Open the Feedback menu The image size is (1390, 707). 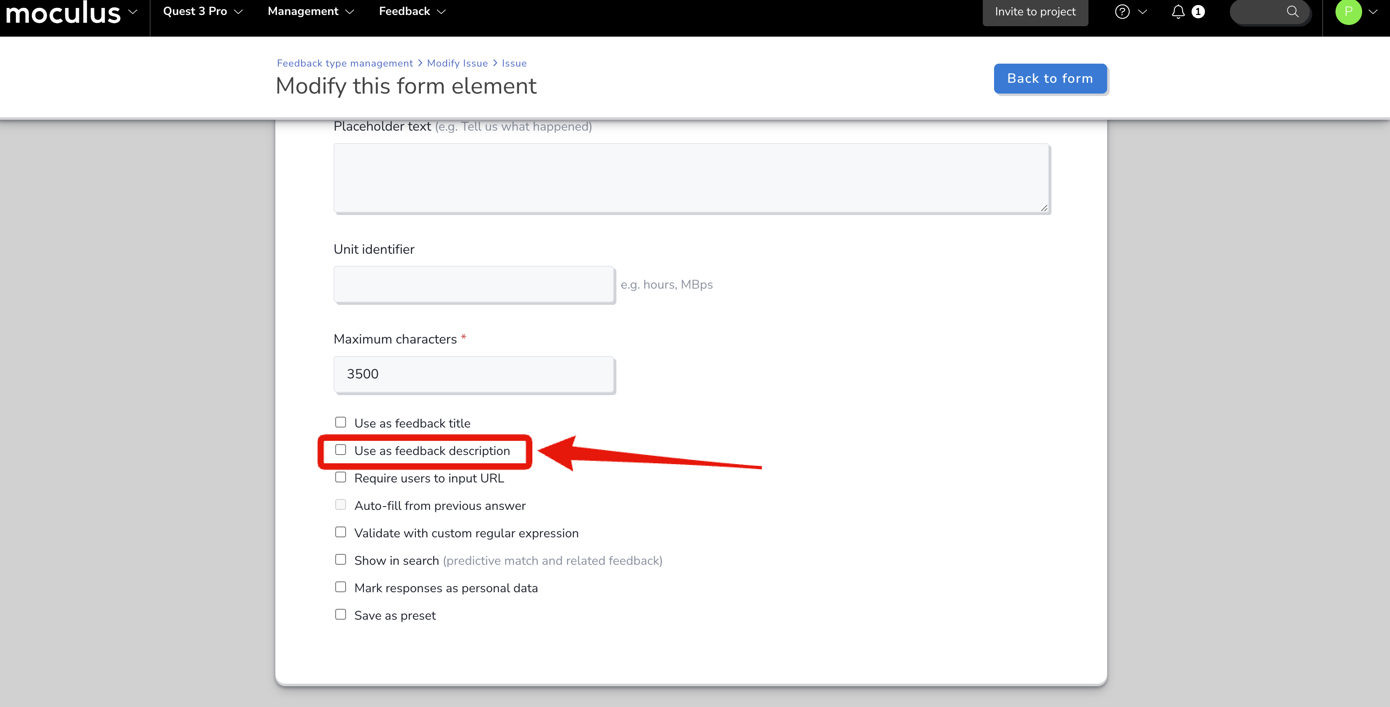(412, 11)
